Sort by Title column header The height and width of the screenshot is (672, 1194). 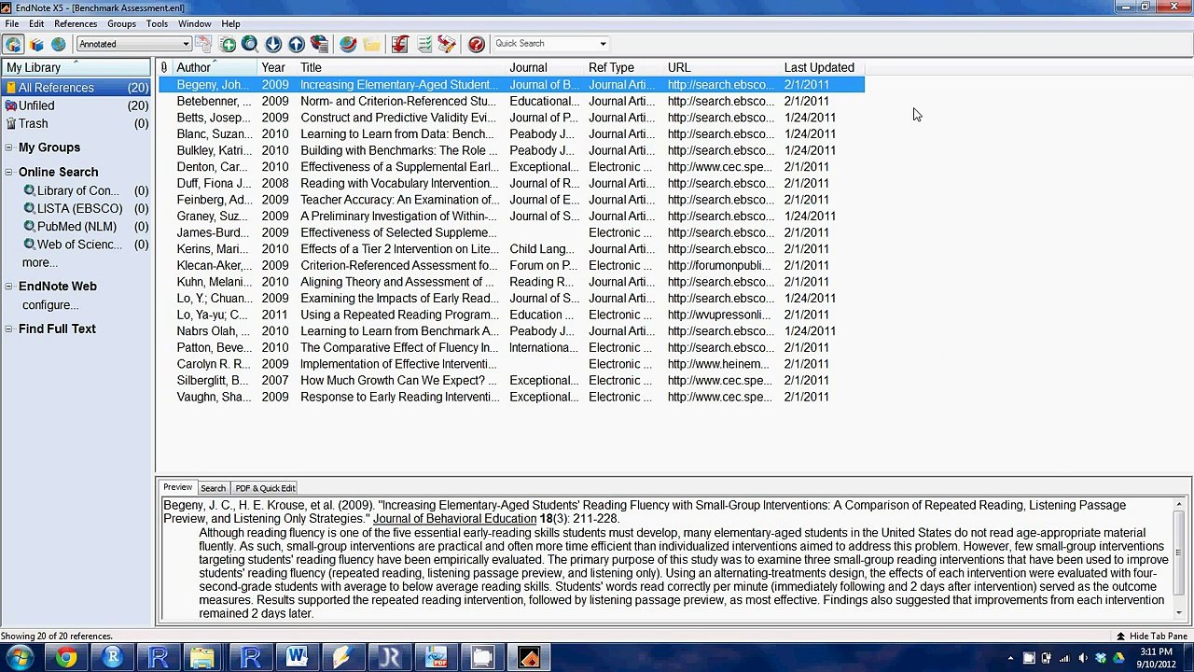401,67
